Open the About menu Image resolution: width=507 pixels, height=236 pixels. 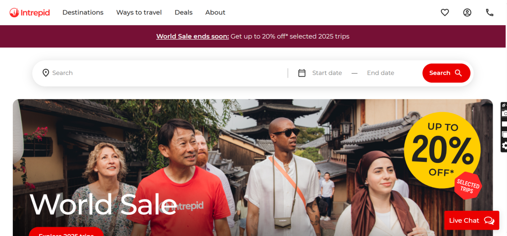pos(215,12)
